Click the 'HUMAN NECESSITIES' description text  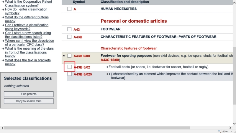pyautogui.click(x=119, y=9)
